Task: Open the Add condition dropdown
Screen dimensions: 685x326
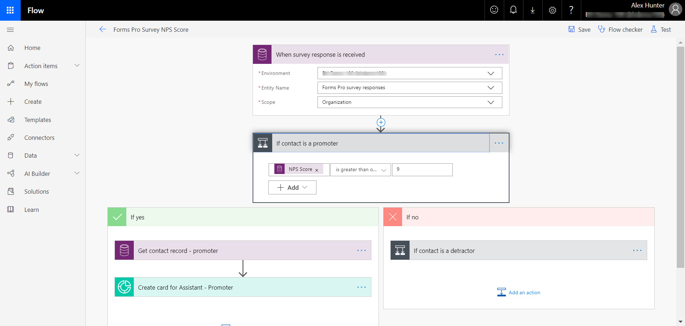Action: tap(292, 187)
